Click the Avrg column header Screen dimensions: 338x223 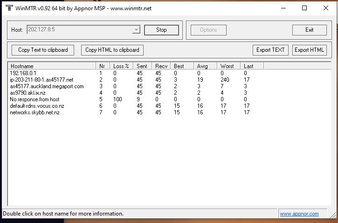point(206,66)
